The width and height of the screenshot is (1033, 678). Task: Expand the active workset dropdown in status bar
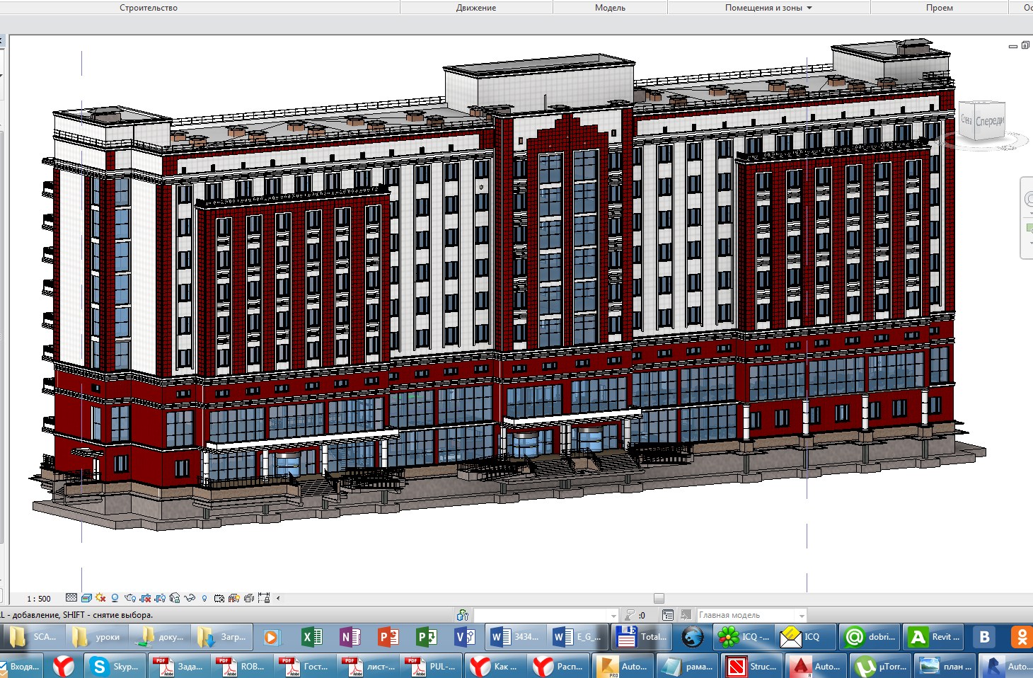[613, 616]
